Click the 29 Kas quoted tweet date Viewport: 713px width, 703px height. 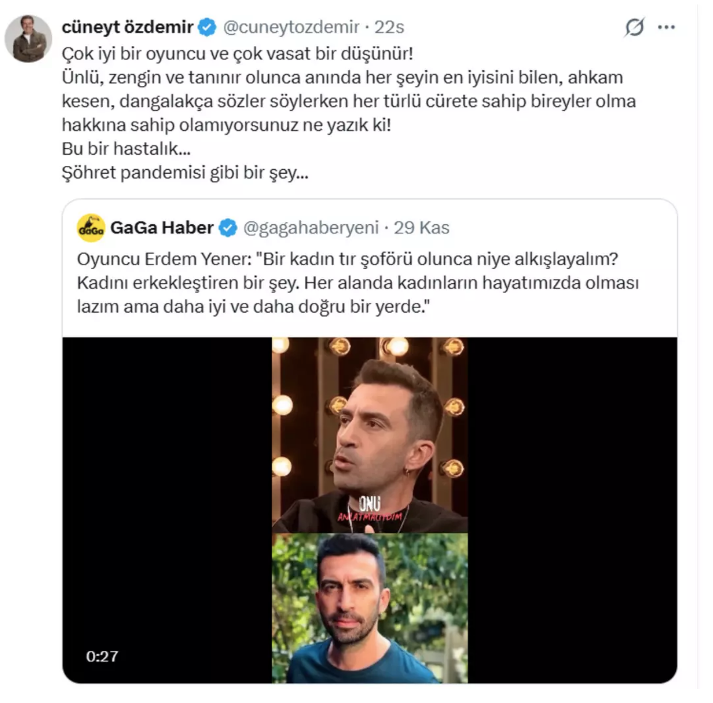pyautogui.click(x=421, y=228)
